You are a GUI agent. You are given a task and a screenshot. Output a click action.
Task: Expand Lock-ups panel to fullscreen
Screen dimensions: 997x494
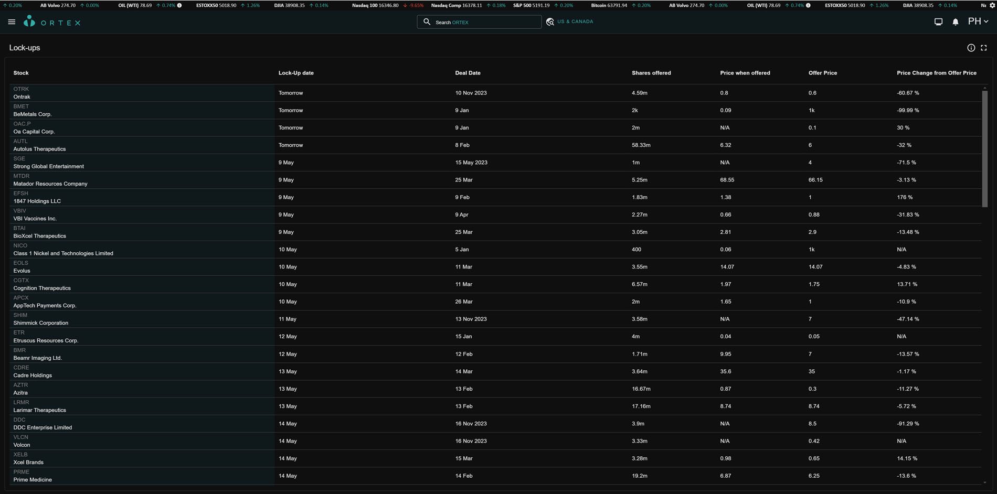984,48
